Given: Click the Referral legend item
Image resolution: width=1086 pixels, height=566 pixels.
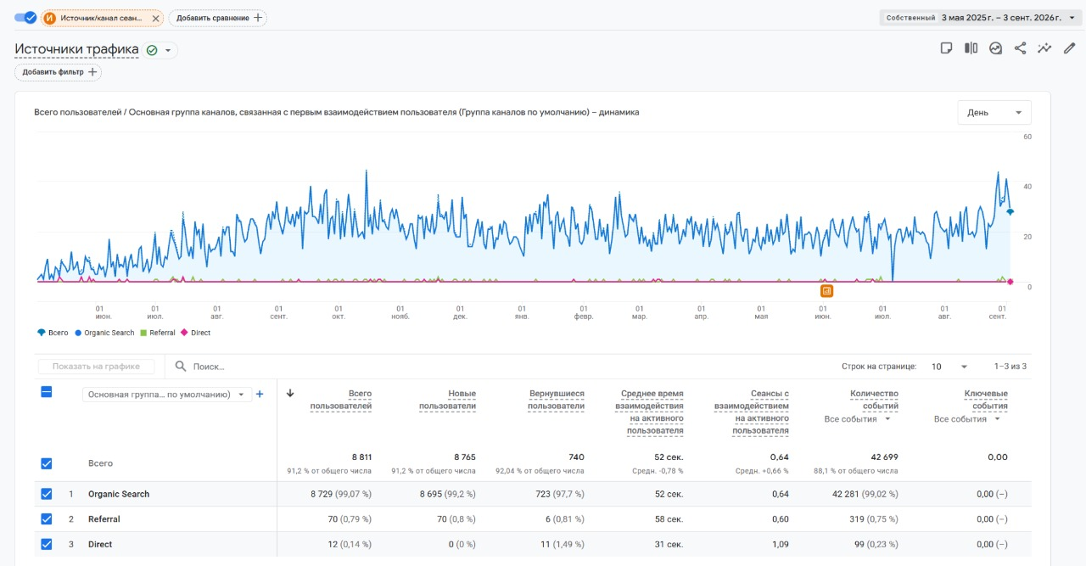Looking at the screenshot, I should (158, 333).
